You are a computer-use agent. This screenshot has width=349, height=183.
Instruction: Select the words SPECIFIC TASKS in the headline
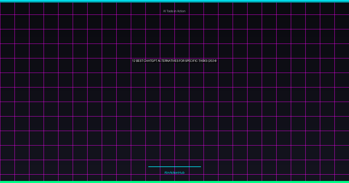tap(196, 61)
